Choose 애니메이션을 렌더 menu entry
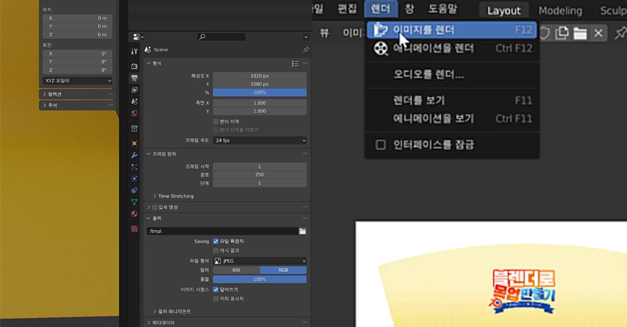The image size is (627, 327). pyautogui.click(x=452, y=49)
